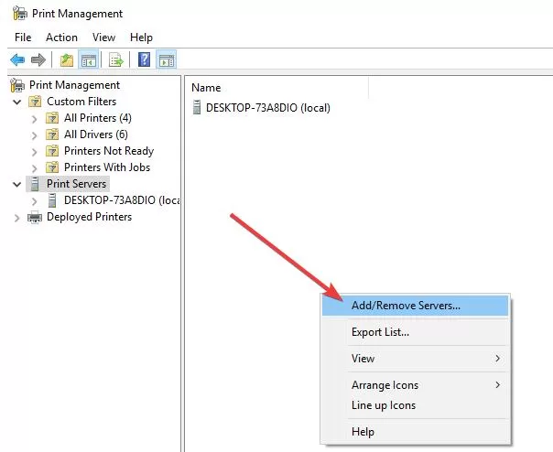Click the Export List toolbar icon
This screenshot has width=553, height=452.
coord(116,60)
